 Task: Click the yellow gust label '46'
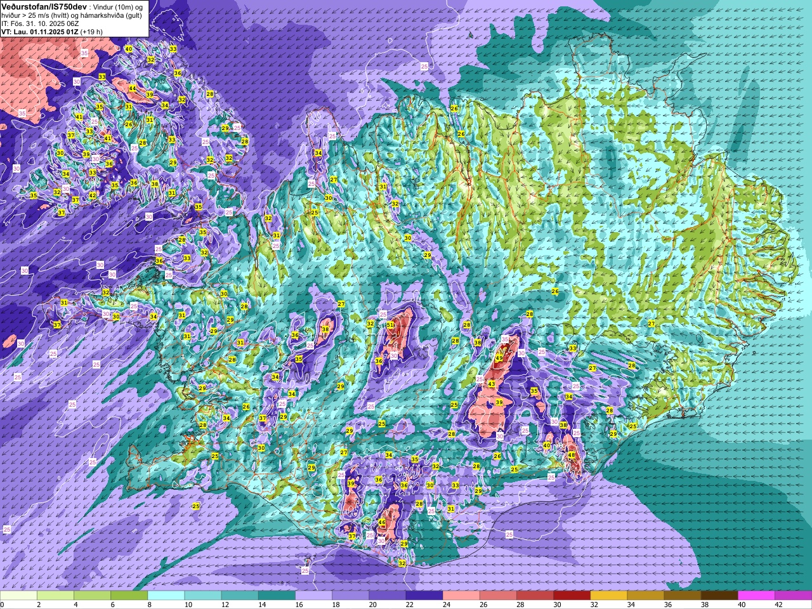[x=382, y=522]
